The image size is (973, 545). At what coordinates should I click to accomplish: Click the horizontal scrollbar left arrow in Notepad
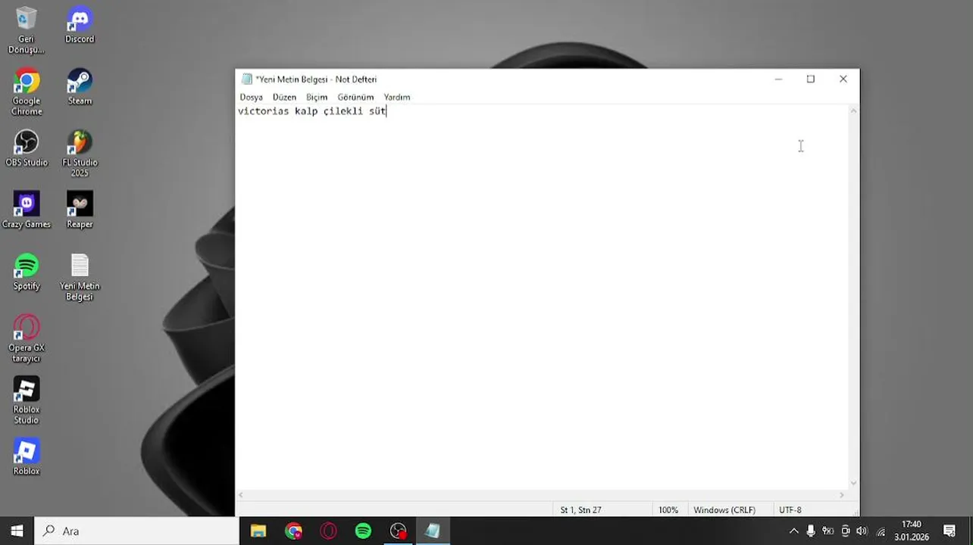(x=242, y=495)
